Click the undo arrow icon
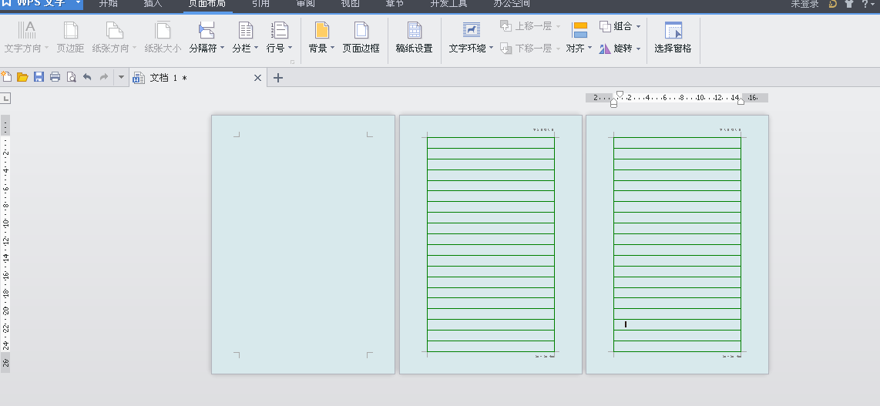Viewport: 880px width, 406px height. tap(87, 77)
